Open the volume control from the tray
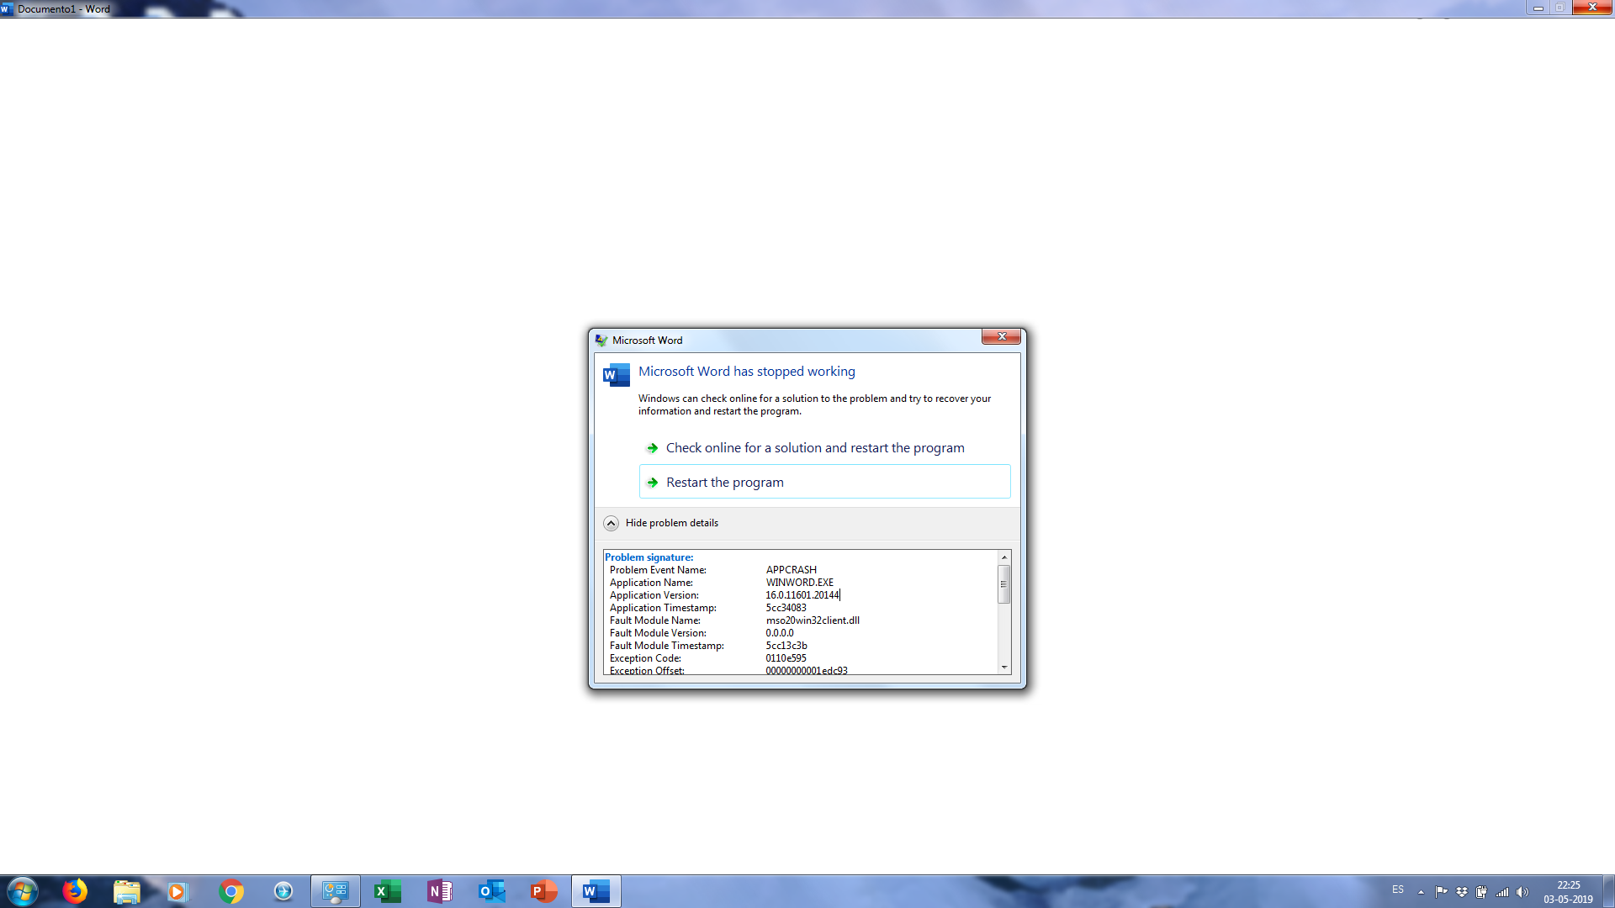 click(1523, 891)
